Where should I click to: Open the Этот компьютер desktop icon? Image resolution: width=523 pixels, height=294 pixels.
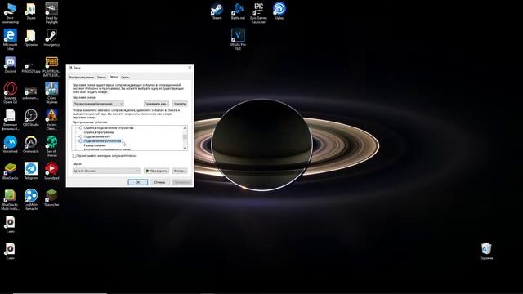tap(10, 13)
